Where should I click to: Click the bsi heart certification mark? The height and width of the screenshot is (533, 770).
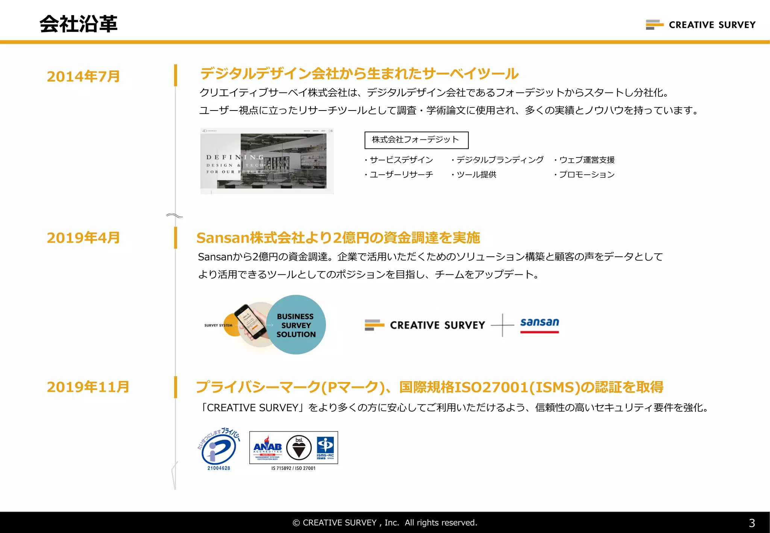point(299,448)
